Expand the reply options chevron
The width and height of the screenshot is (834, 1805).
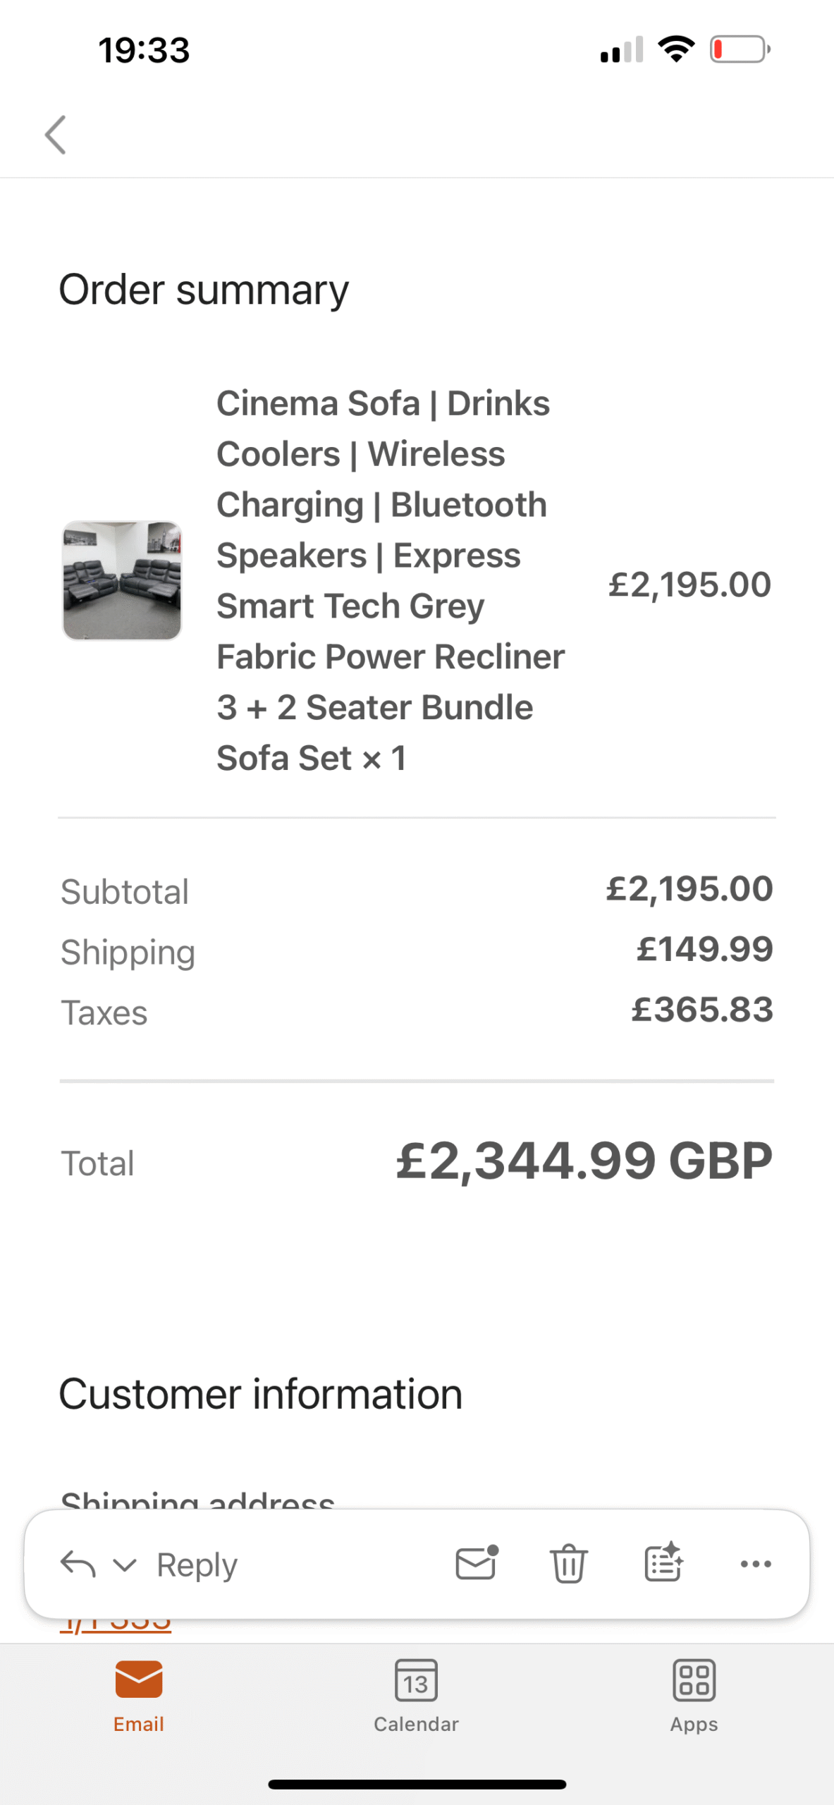[x=125, y=1565]
